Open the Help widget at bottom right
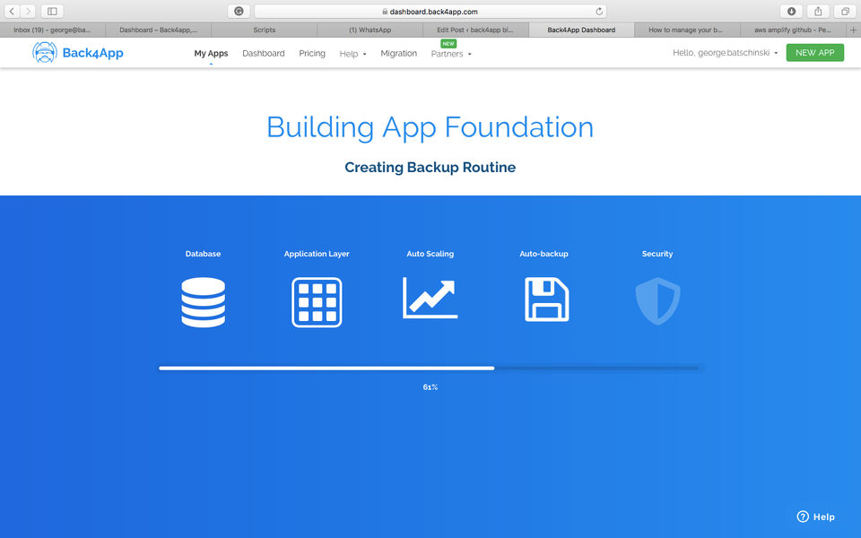This screenshot has width=861, height=538. coord(816,516)
